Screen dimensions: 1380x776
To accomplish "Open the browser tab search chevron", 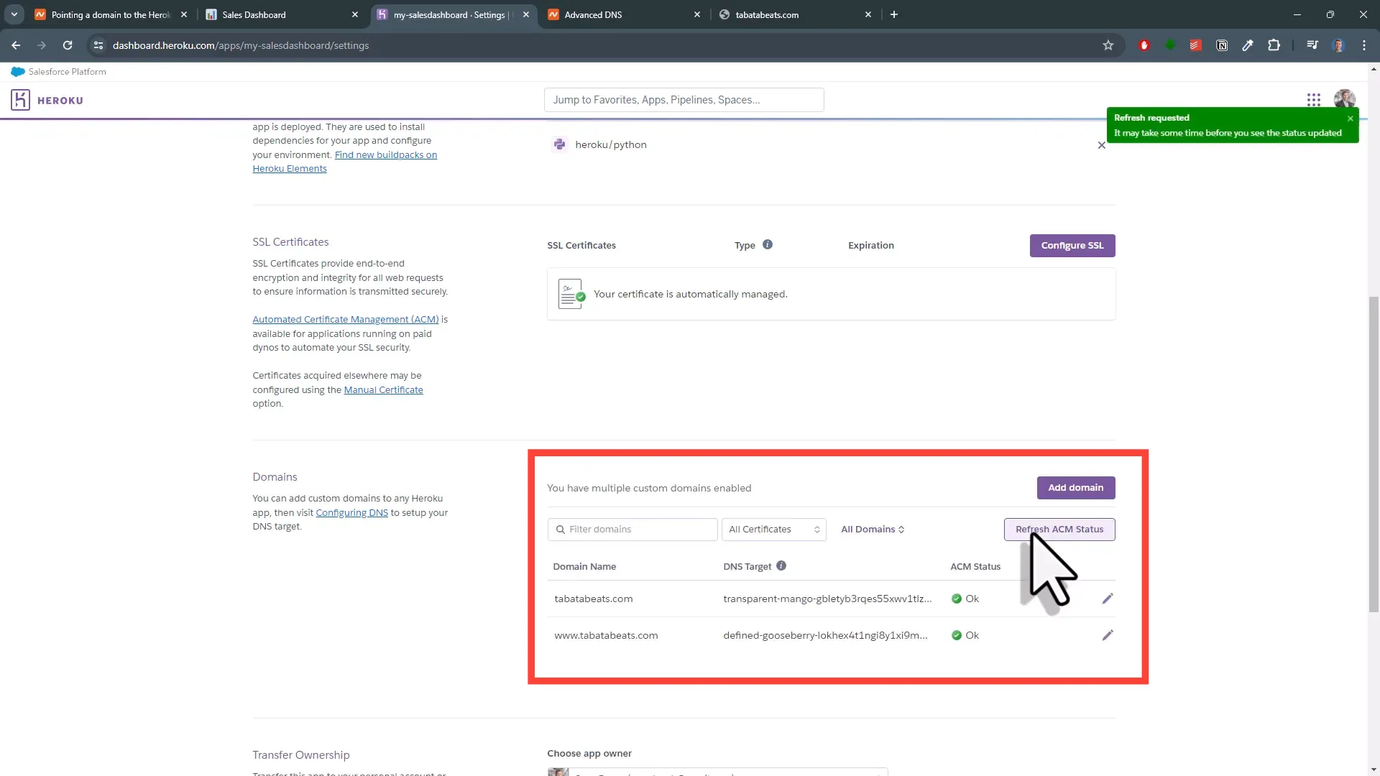I will (x=14, y=14).
